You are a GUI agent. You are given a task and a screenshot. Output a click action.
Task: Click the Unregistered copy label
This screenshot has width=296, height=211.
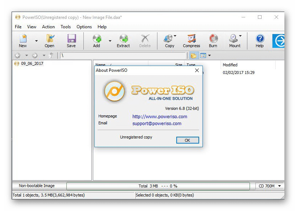click(136, 137)
